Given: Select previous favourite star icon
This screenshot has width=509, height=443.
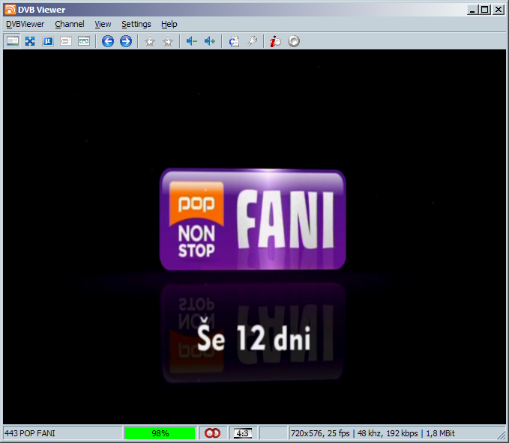Looking at the screenshot, I should (x=150, y=41).
